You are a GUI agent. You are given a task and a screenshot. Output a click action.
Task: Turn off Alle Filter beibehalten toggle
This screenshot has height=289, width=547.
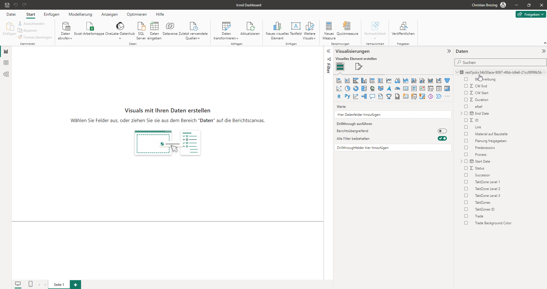(442, 138)
